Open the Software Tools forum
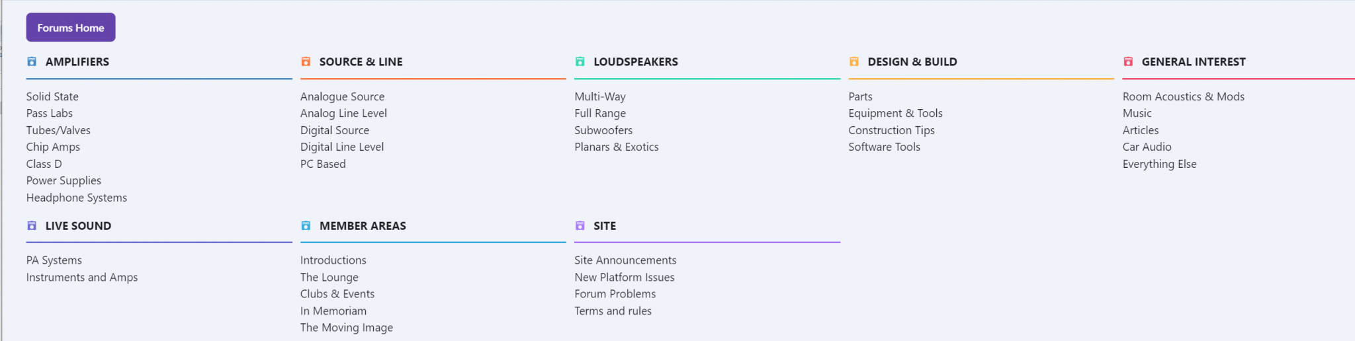The image size is (1355, 341). click(884, 147)
